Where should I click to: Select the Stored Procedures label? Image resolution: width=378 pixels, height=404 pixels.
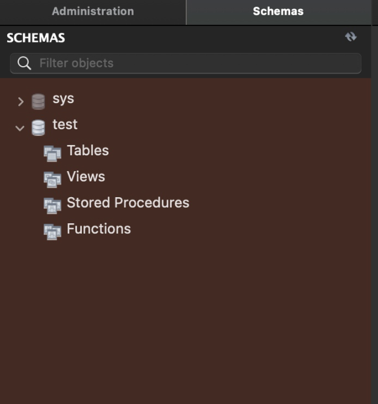pos(128,203)
